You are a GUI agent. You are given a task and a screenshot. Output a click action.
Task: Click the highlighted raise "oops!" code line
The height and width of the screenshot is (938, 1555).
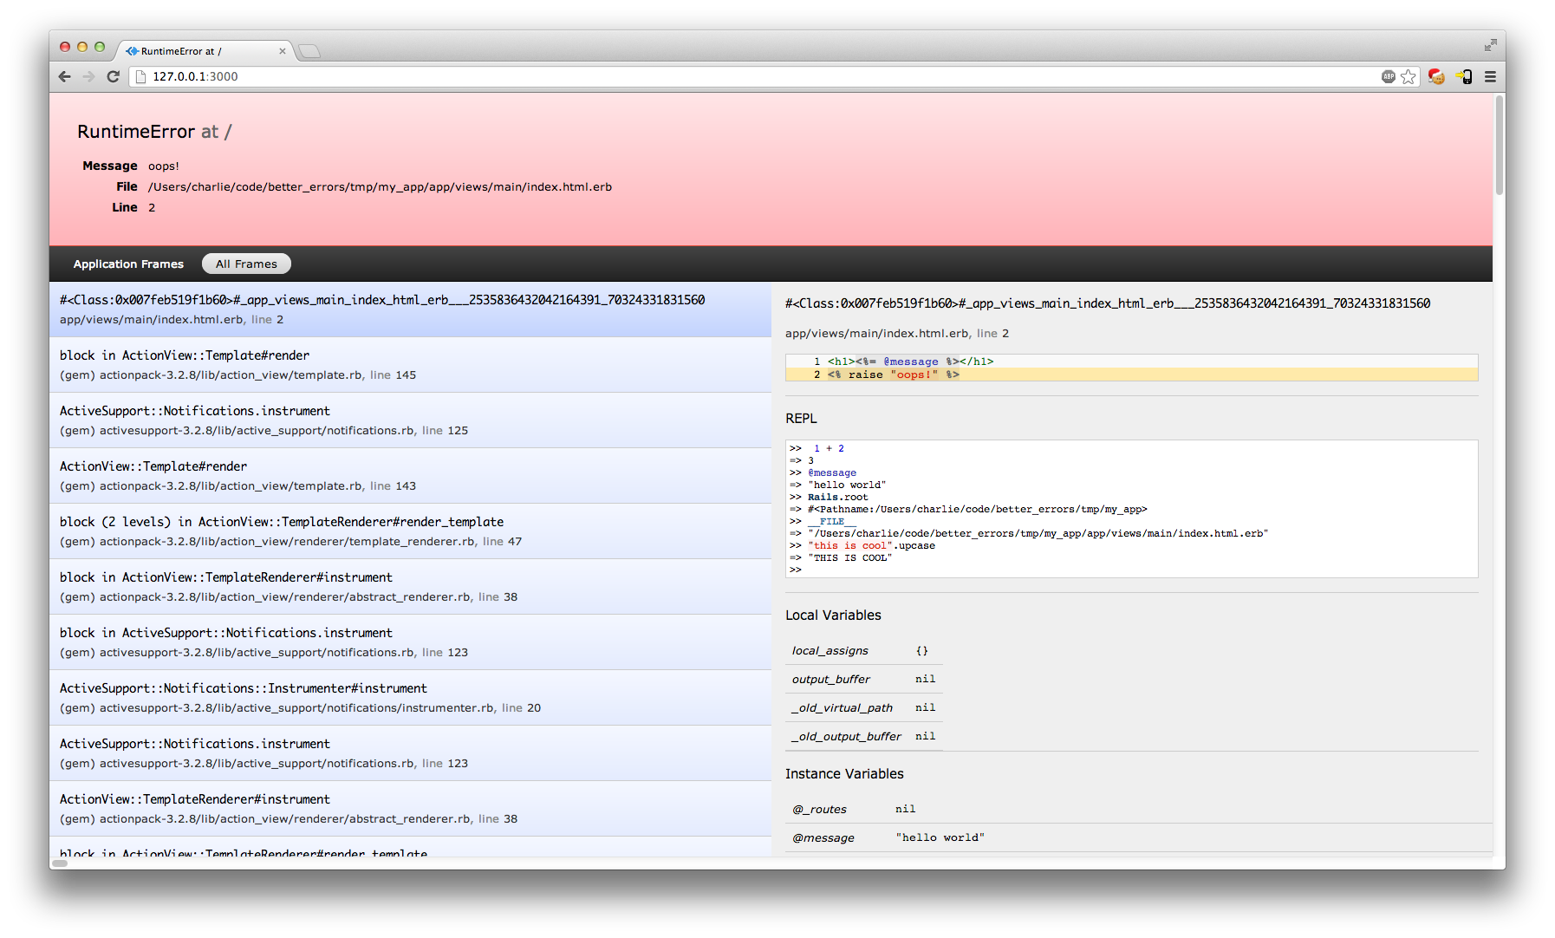click(x=1131, y=375)
